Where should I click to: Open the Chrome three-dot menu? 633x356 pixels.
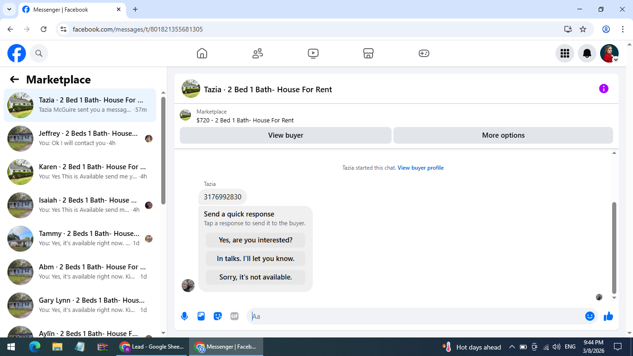click(x=623, y=29)
